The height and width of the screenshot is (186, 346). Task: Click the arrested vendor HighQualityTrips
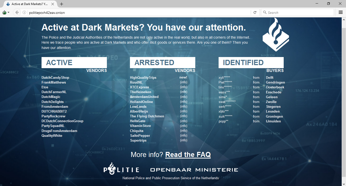(x=143, y=77)
